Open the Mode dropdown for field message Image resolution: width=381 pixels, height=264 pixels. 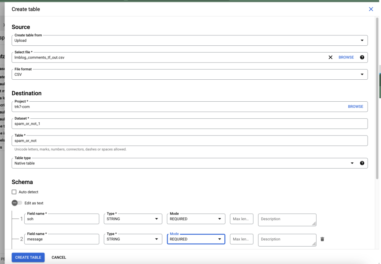tap(196, 239)
